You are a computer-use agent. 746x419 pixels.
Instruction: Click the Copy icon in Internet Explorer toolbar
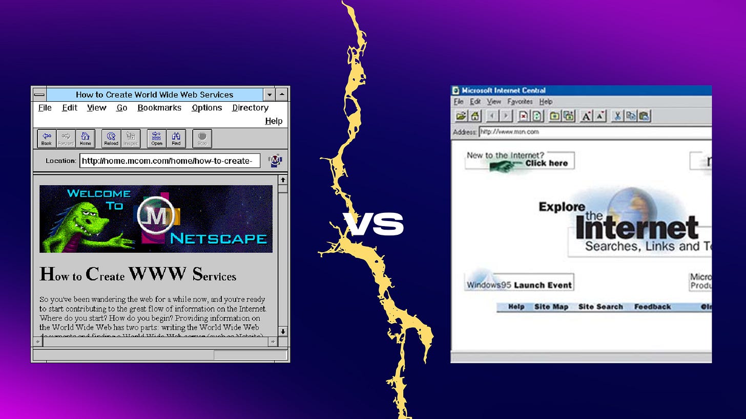(x=631, y=116)
